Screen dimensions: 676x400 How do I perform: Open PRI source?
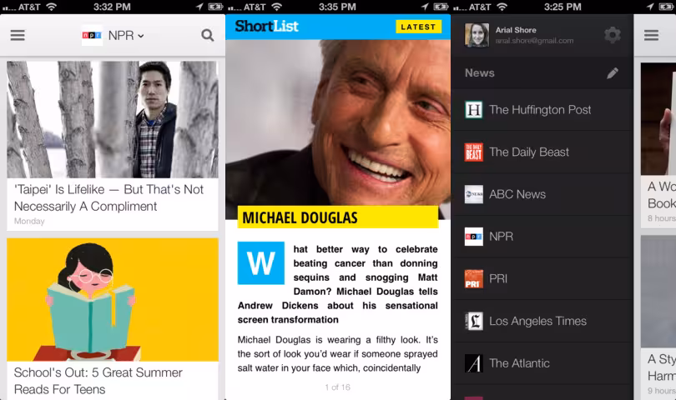(542, 278)
